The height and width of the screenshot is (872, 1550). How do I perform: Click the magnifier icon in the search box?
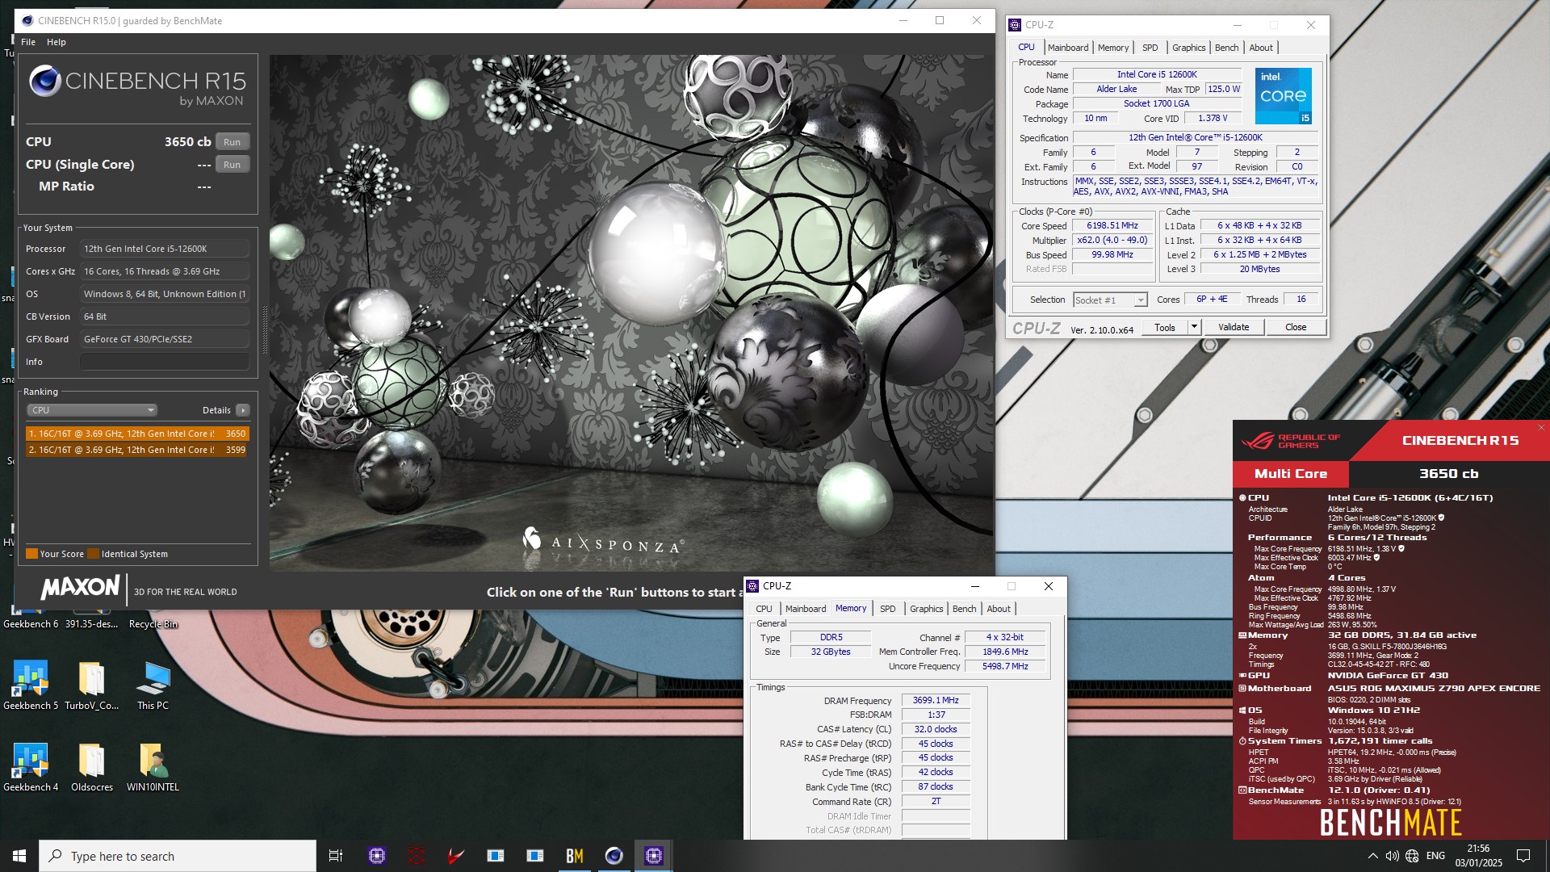click(x=55, y=856)
